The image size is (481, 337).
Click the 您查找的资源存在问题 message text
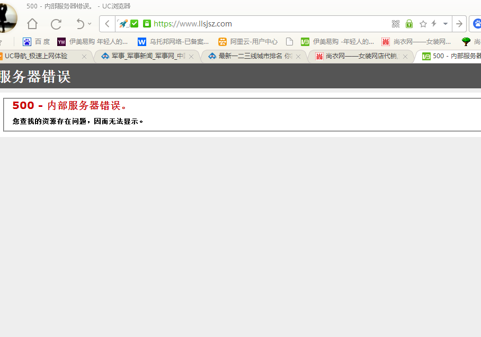coord(78,121)
